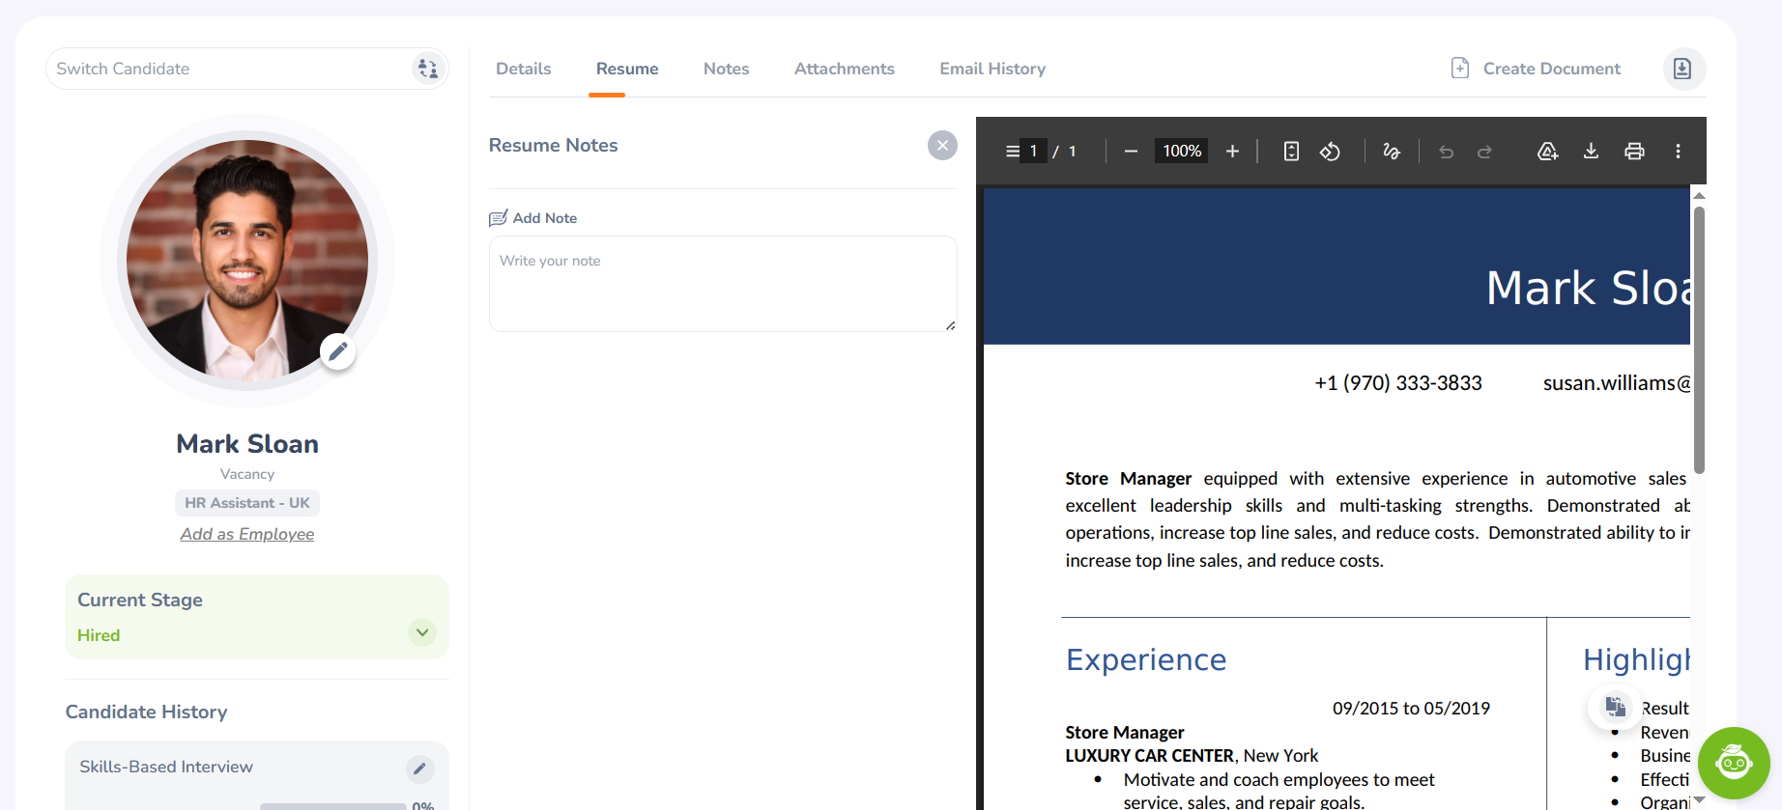Viewport: 1782px width, 810px height.
Task: Click the PDF vertical scrollbar thumb
Action: pyautogui.click(x=1699, y=338)
